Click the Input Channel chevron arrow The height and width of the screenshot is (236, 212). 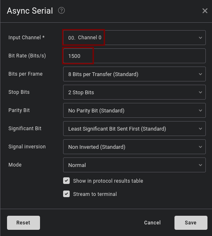tap(200, 38)
